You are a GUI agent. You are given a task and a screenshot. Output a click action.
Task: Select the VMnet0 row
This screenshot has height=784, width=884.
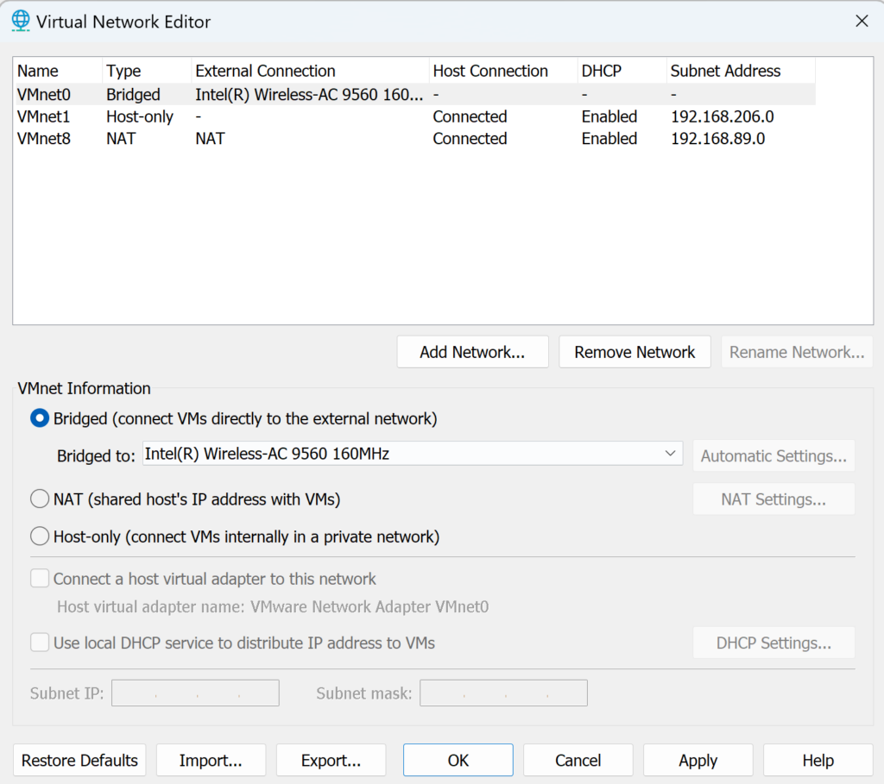pos(414,94)
